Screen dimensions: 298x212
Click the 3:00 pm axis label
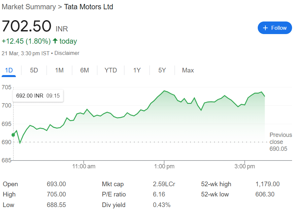pyautogui.click(x=245, y=166)
